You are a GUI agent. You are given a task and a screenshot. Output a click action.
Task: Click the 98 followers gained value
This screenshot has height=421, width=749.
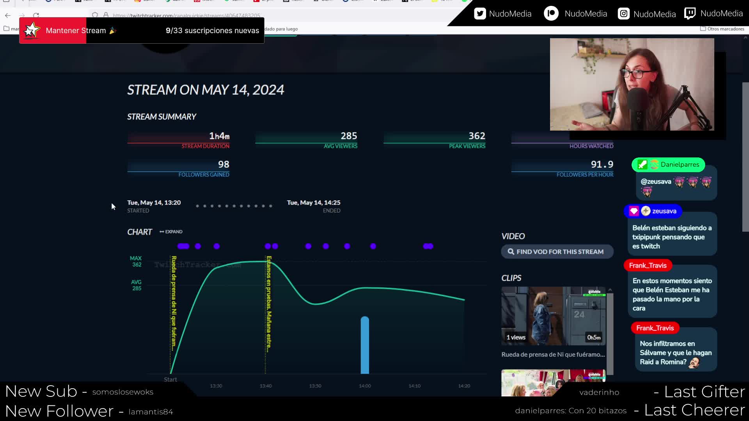tap(224, 164)
